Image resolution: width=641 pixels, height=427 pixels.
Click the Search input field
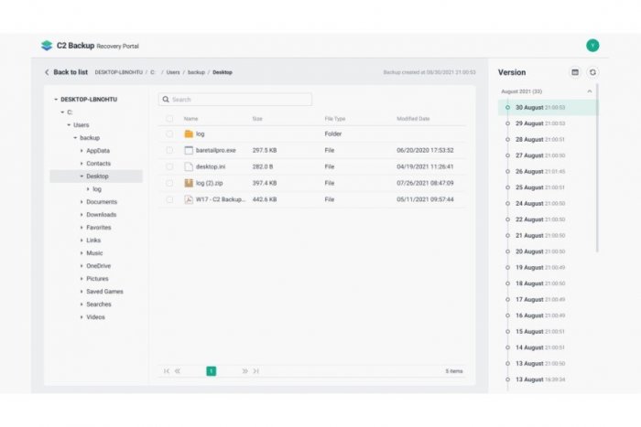(235, 100)
